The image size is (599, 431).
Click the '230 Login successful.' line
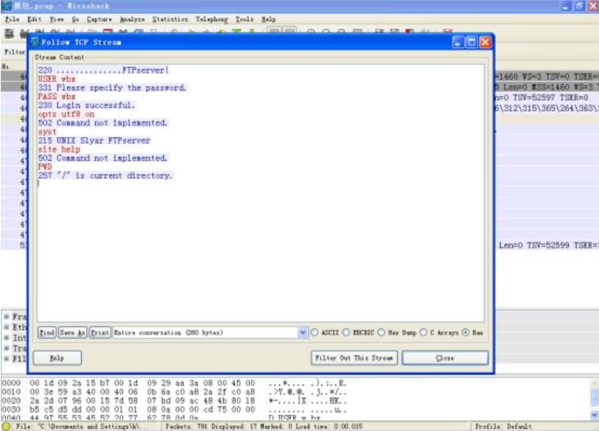[x=87, y=105]
